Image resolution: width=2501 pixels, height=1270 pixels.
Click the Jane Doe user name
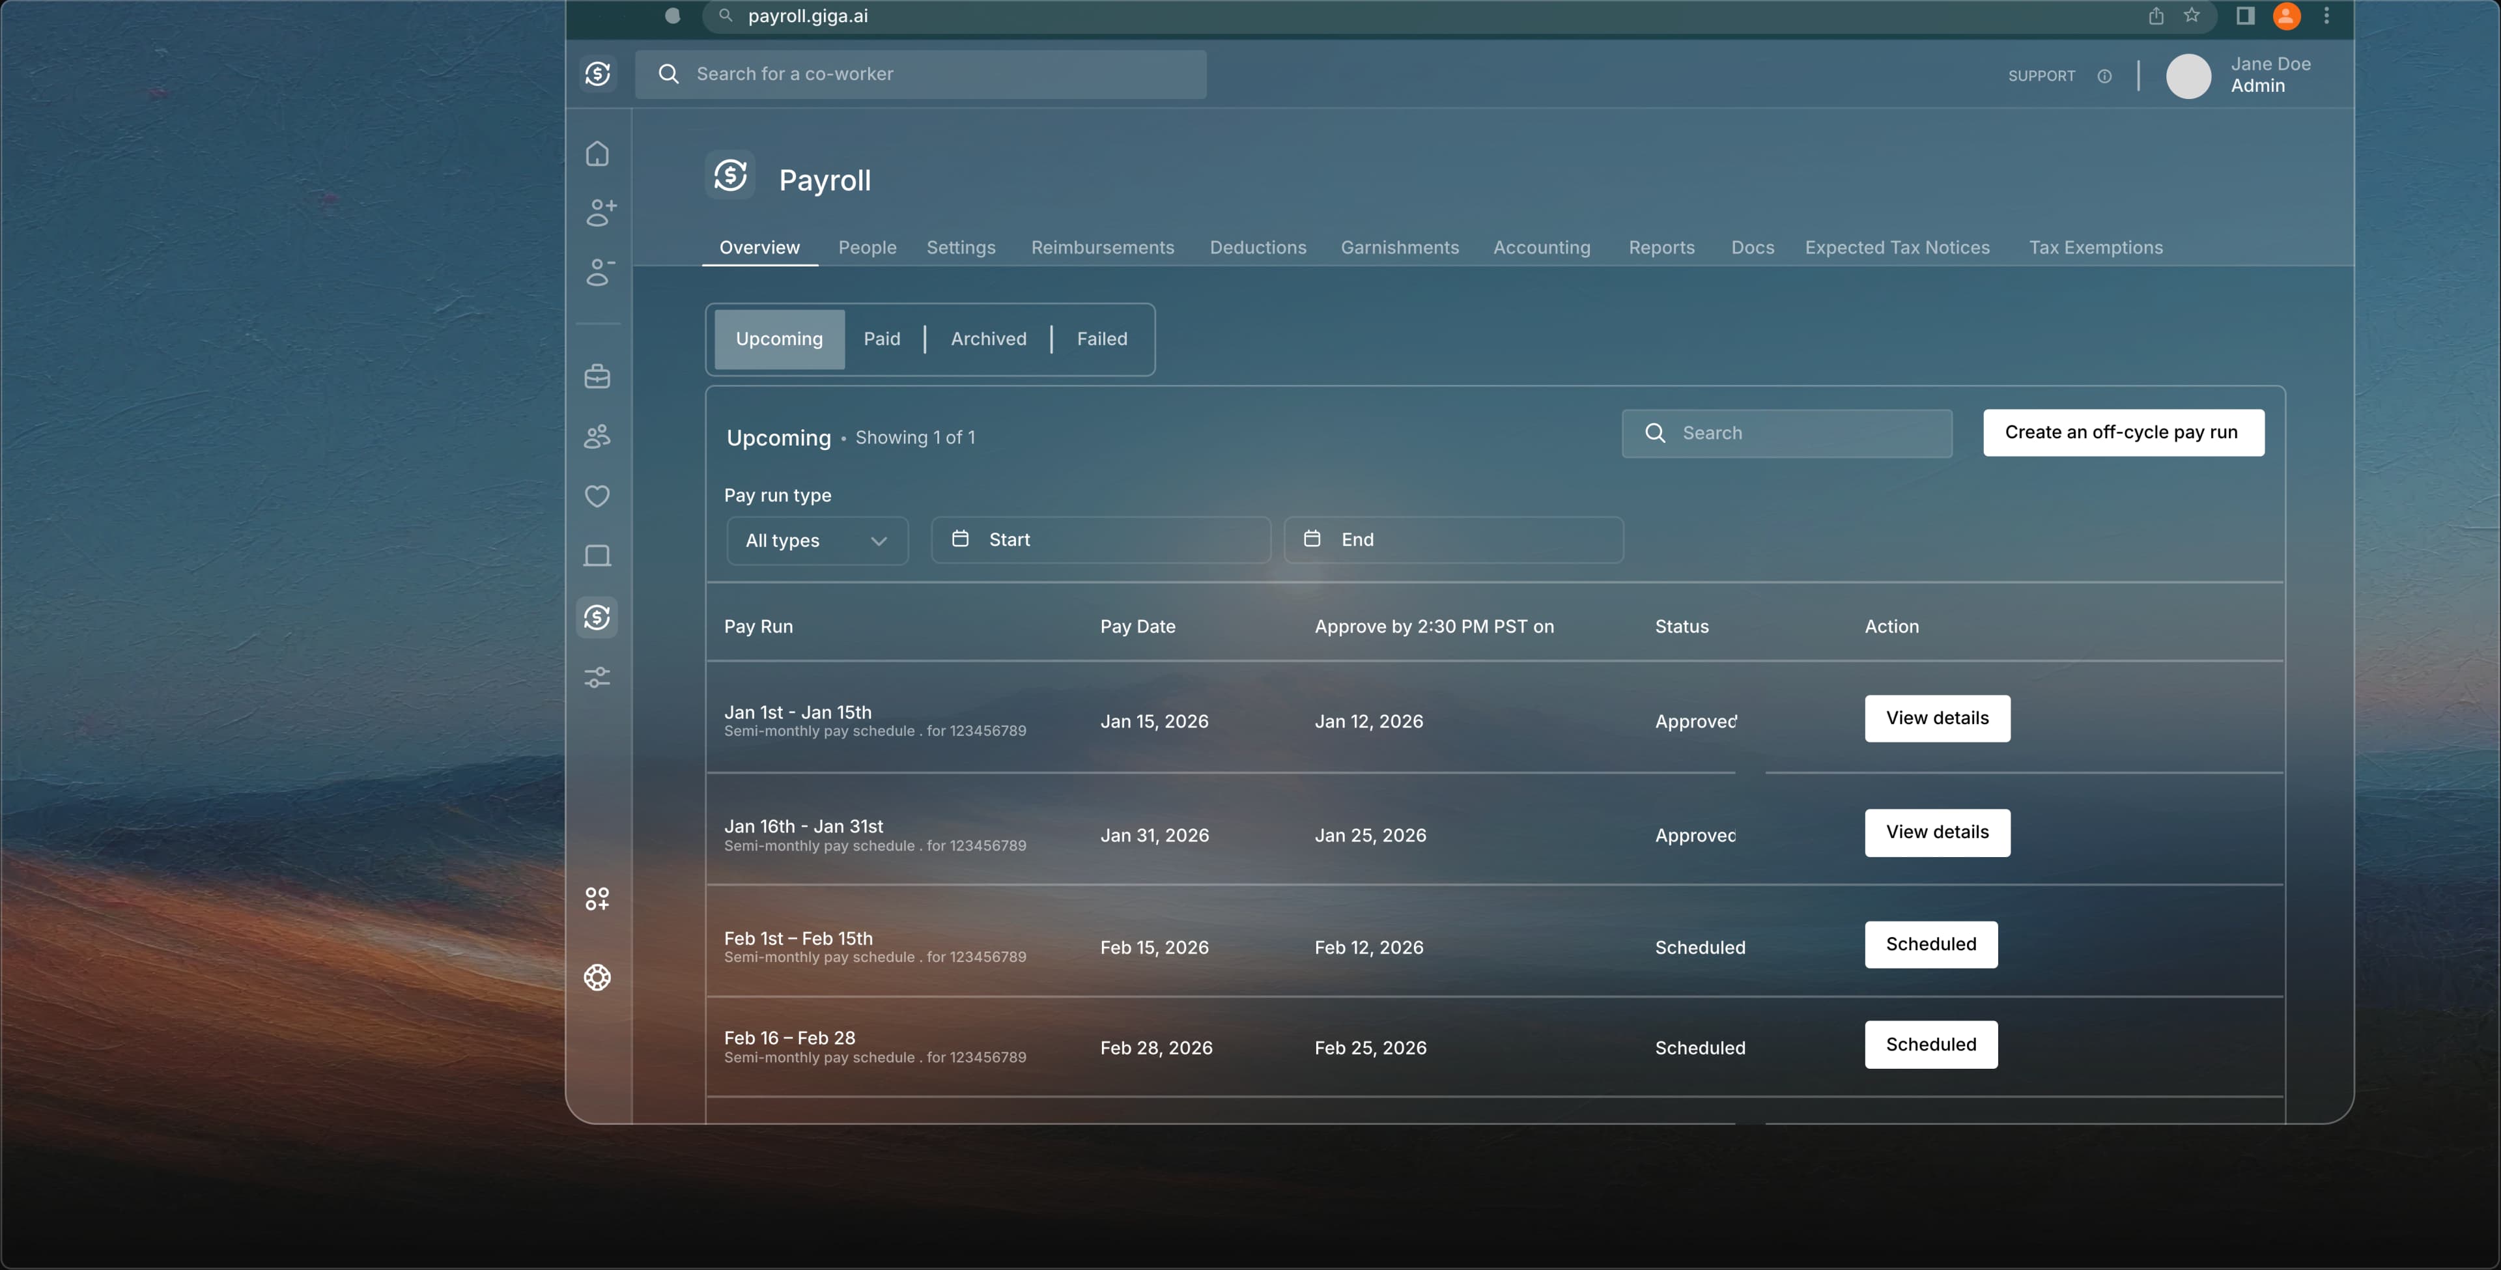pos(2270,64)
